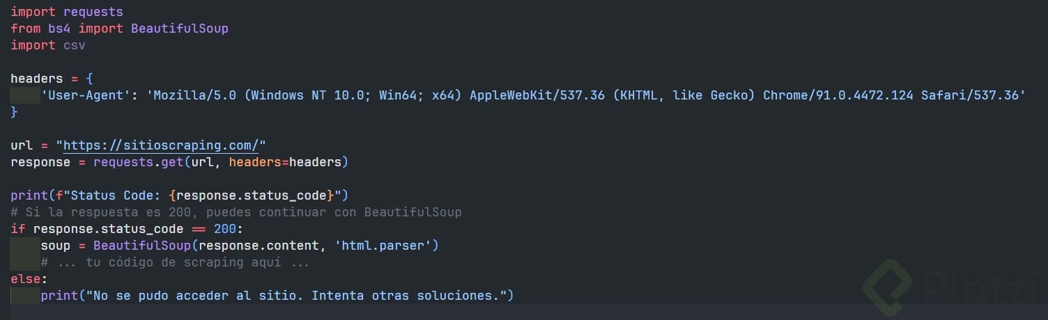Viewport: 1048px width, 320px height.
Task: Click the 'csv' module on the import line
Action: tap(75, 45)
